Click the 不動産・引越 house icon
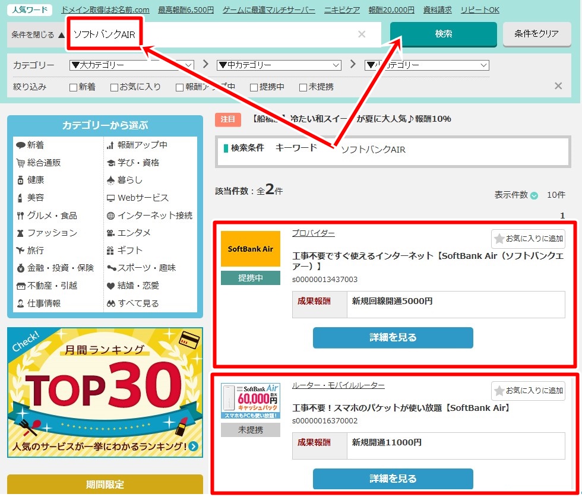This screenshot has width=582, height=497. pos(21,286)
